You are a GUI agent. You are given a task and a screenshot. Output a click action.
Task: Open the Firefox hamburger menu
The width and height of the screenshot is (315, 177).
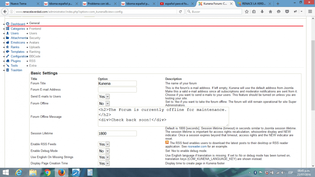[x=310, y=12]
